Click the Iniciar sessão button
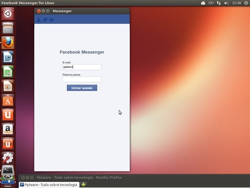The image size is (250, 188). tap(82, 88)
